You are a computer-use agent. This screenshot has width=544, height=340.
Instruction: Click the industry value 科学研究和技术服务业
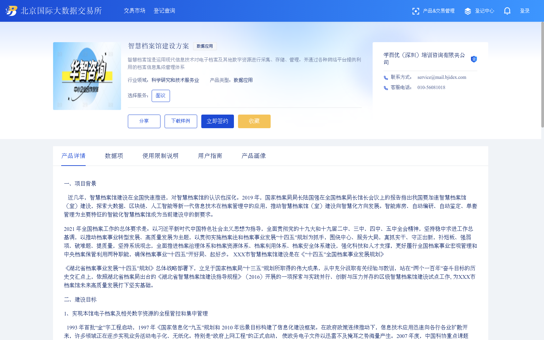point(175,80)
